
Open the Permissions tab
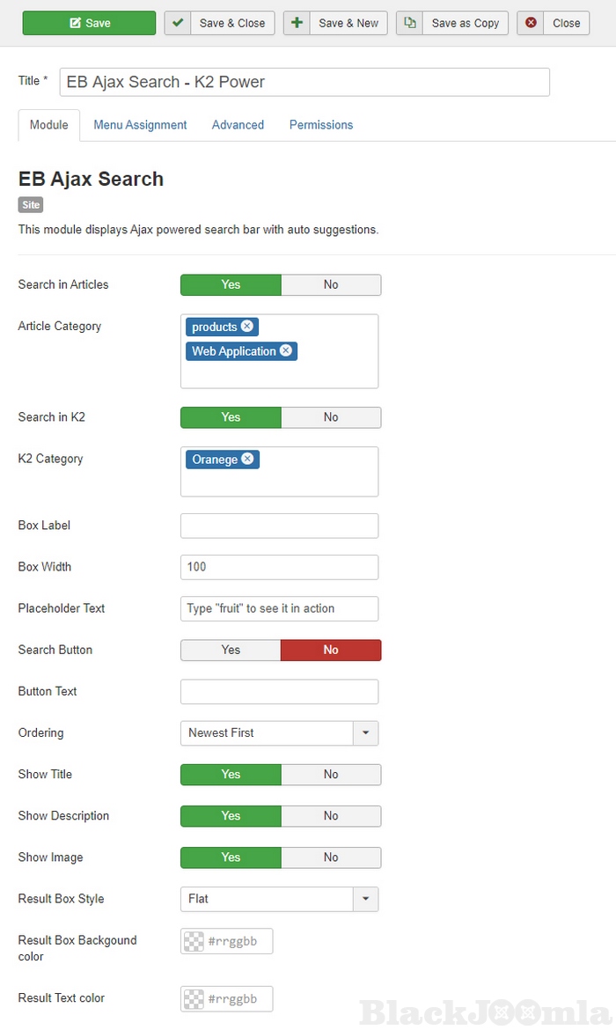321,125
